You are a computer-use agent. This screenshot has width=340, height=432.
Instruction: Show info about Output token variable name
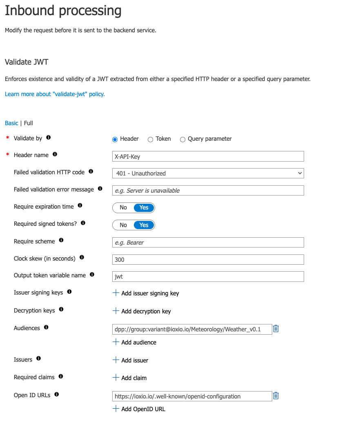click(92, 275)
